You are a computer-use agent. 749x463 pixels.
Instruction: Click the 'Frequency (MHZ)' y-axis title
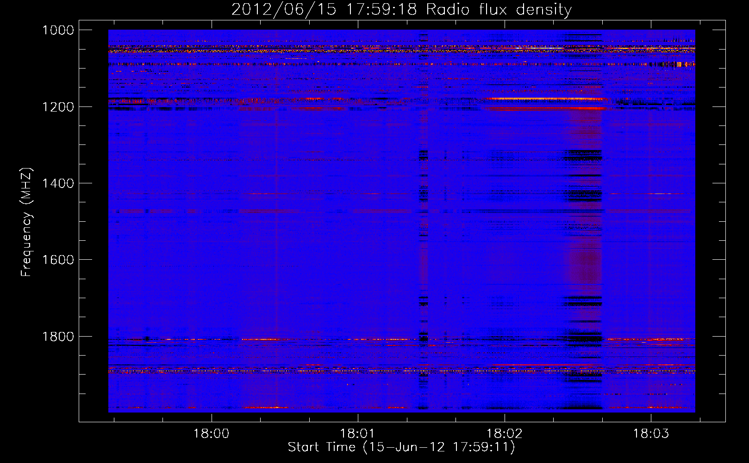(26, 222)
